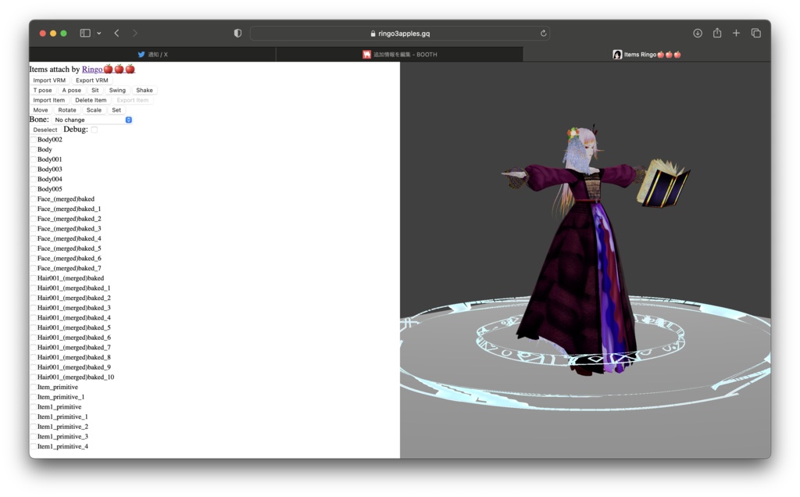Screen dimensions: 800x497
Task: Toggle the Safari sidebar icon
Action: (x=85, y=33)
